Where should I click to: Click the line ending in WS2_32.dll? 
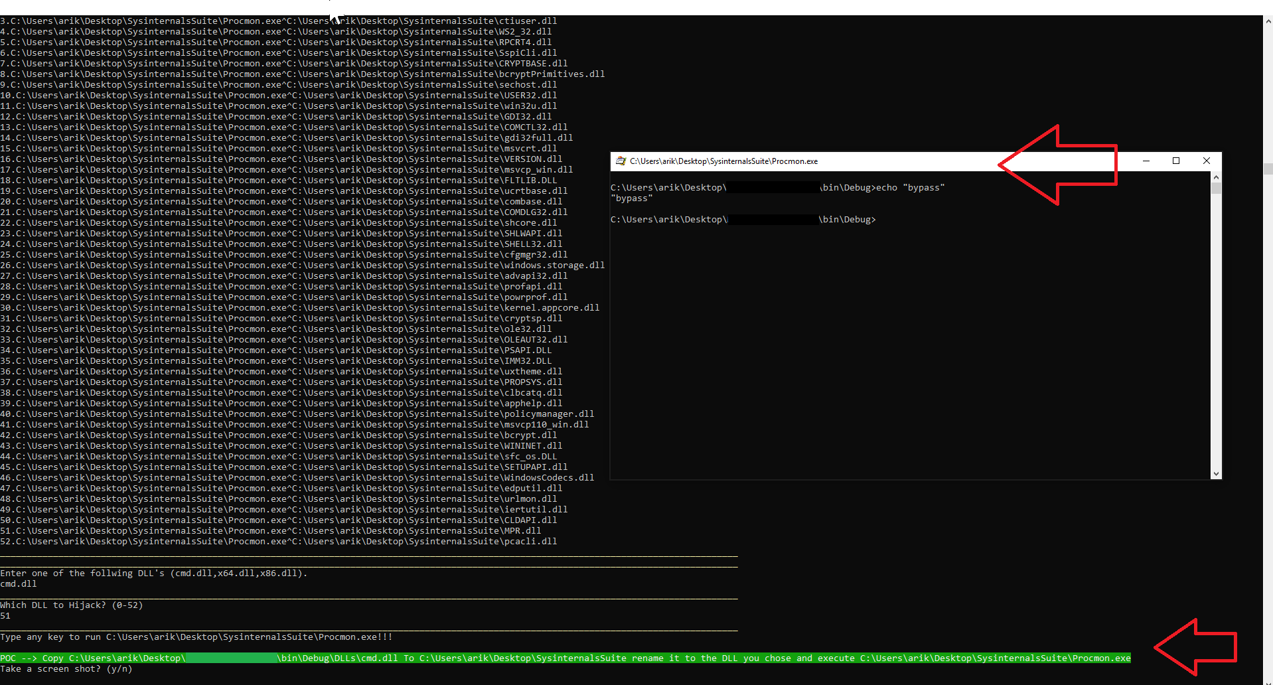pos(276,32)
